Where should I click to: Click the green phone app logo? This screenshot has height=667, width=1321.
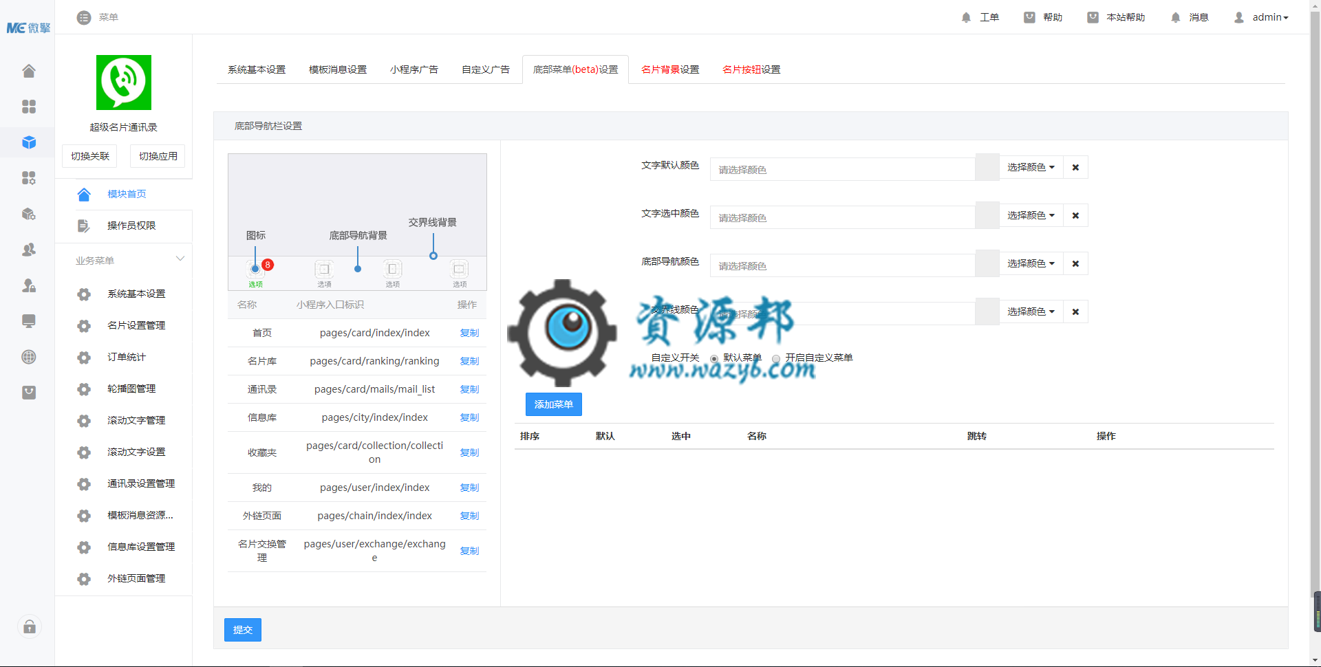tap(124, 83)
